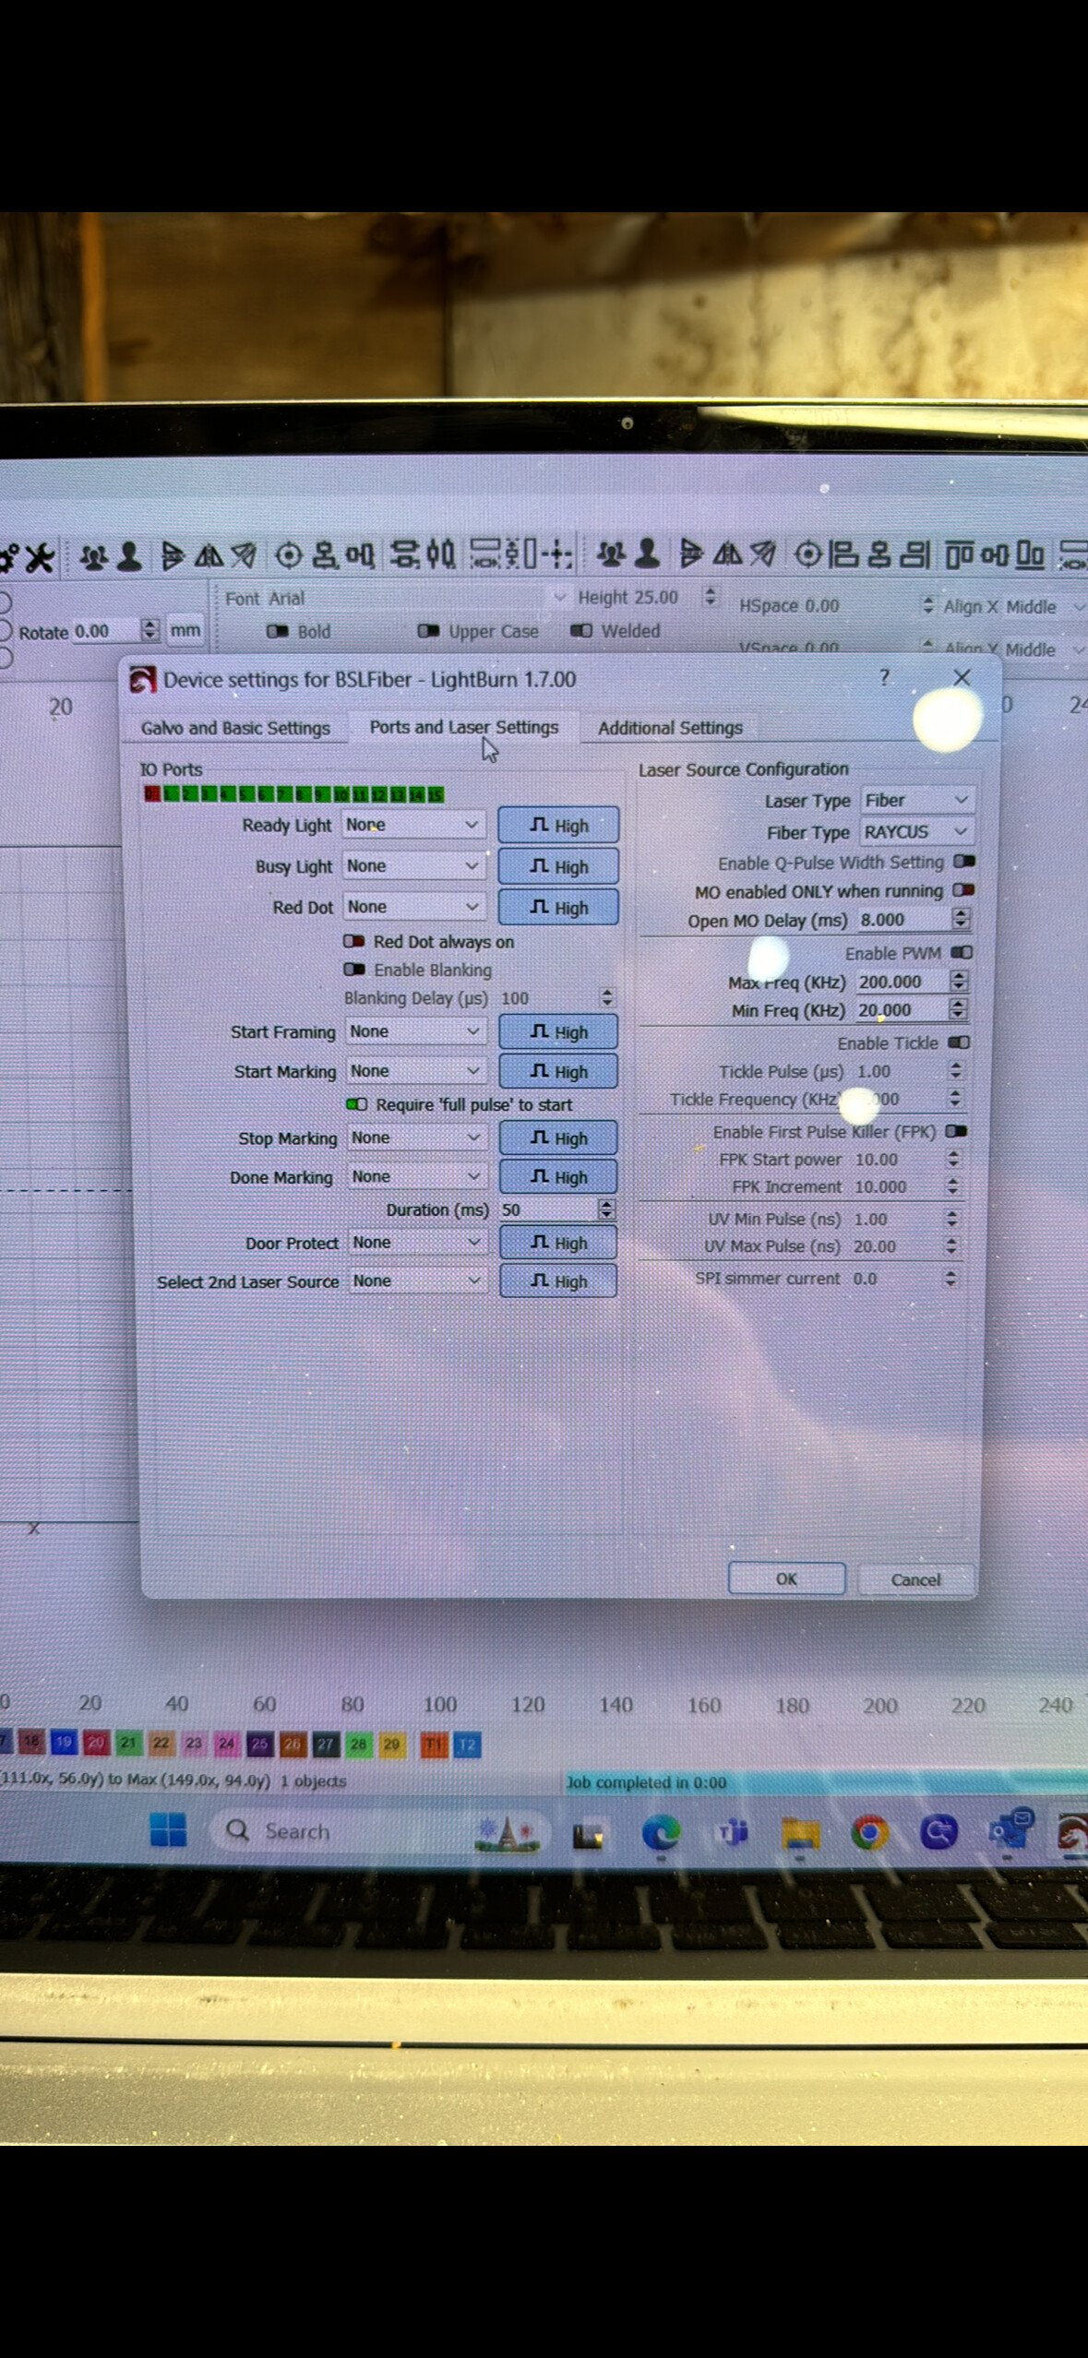The height and width of the screenshot is (2358, 1088).
Task: Open the Start Framing port dropdown
Action: [x=416, y=1031]
